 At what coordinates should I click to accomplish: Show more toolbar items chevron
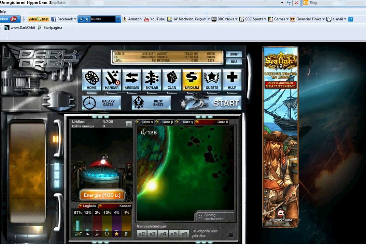tap(351, 19)
